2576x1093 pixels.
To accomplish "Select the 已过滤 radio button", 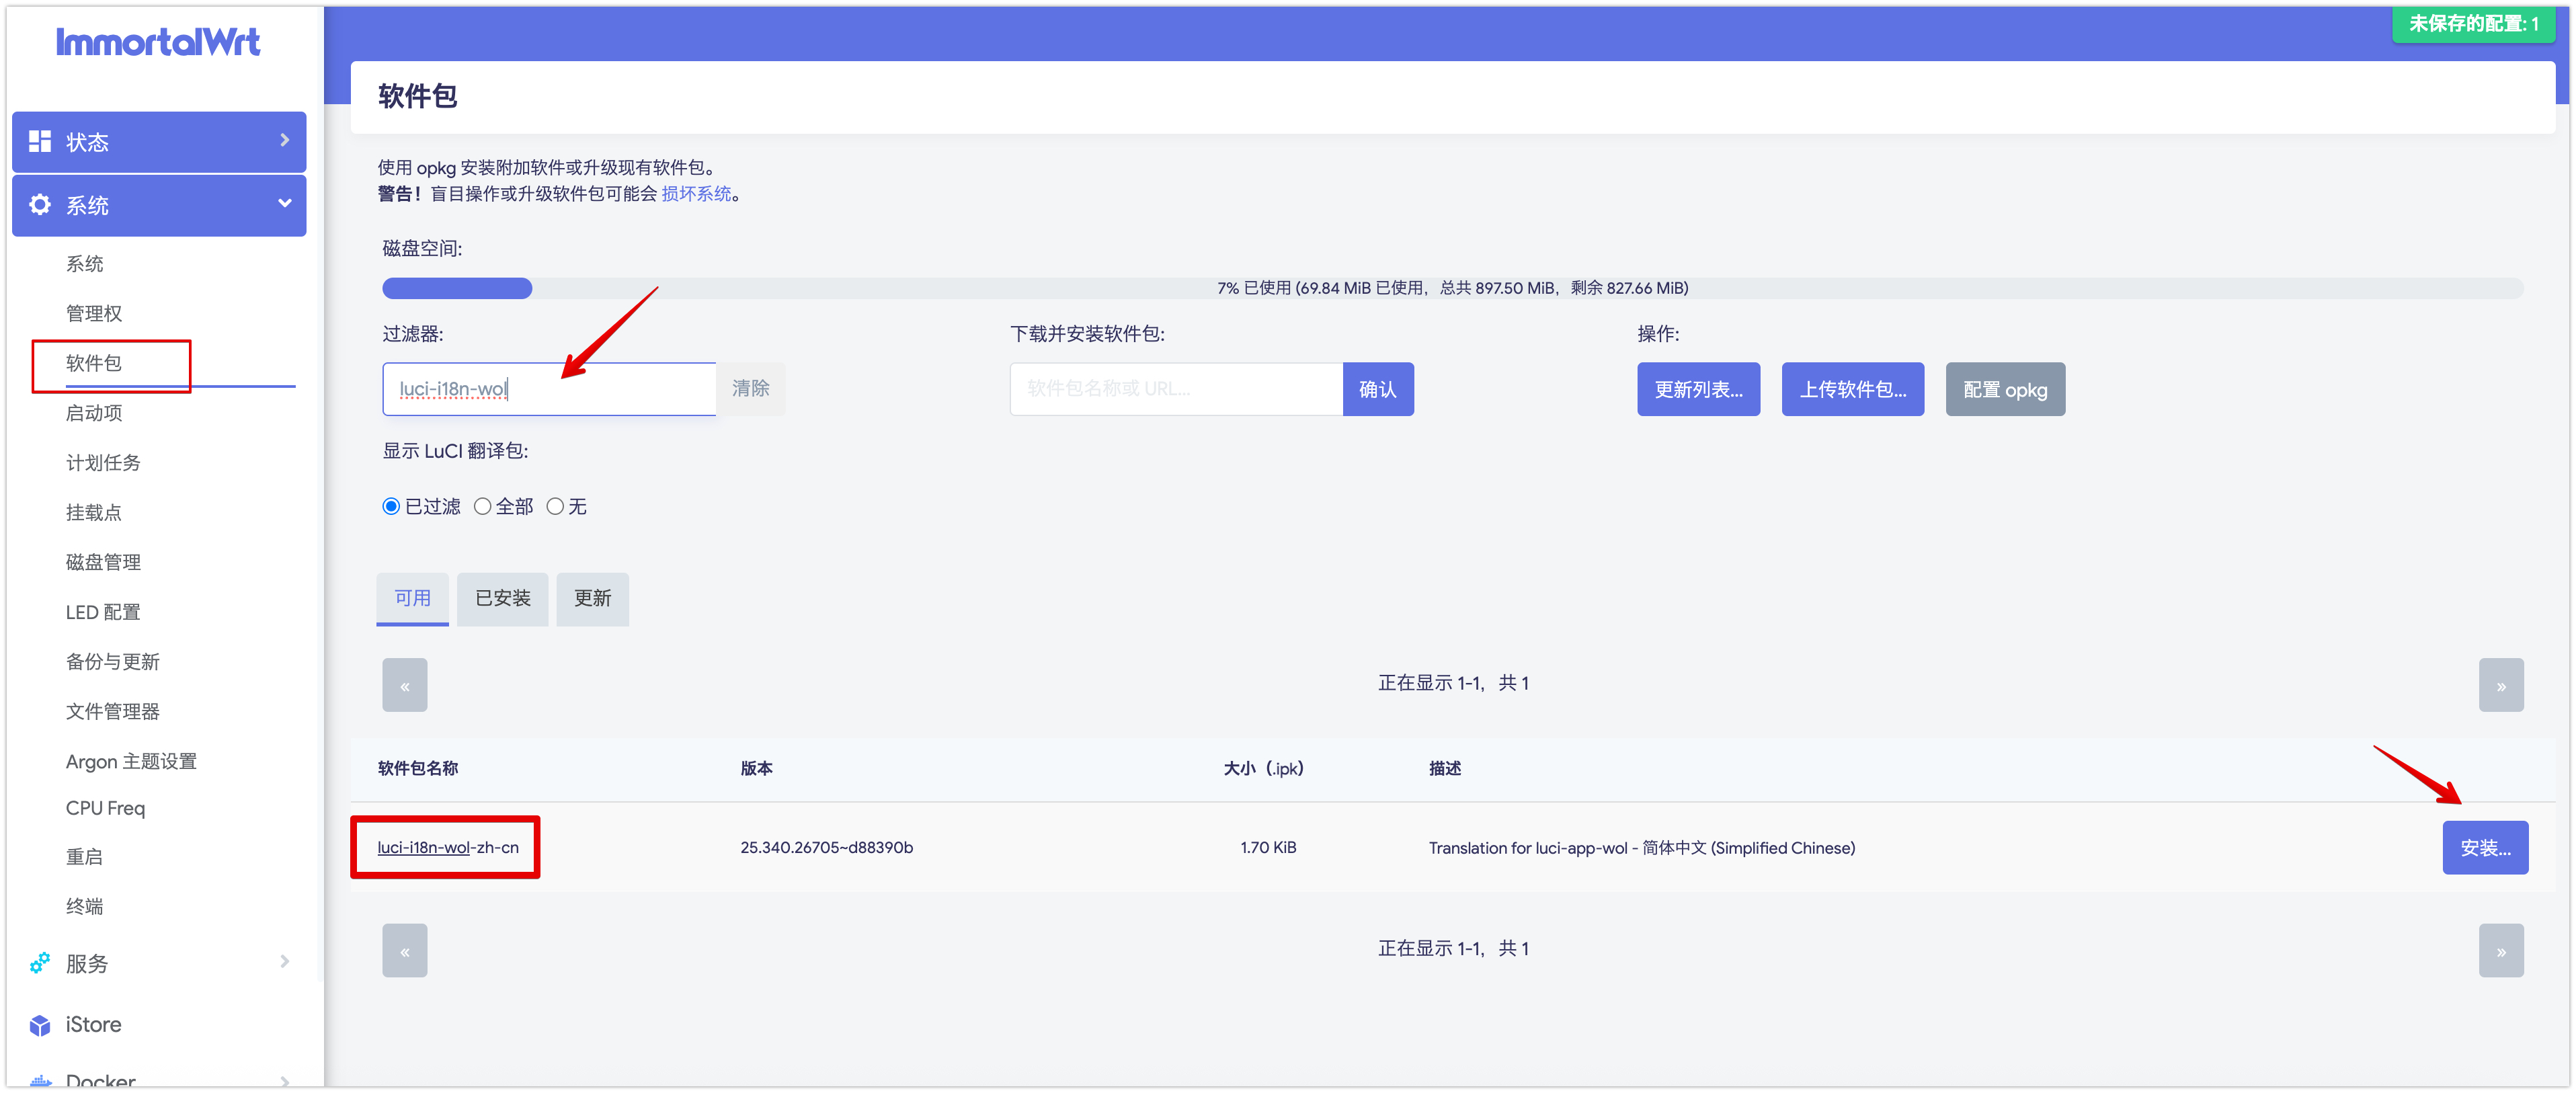I will (x=391, y=506).
